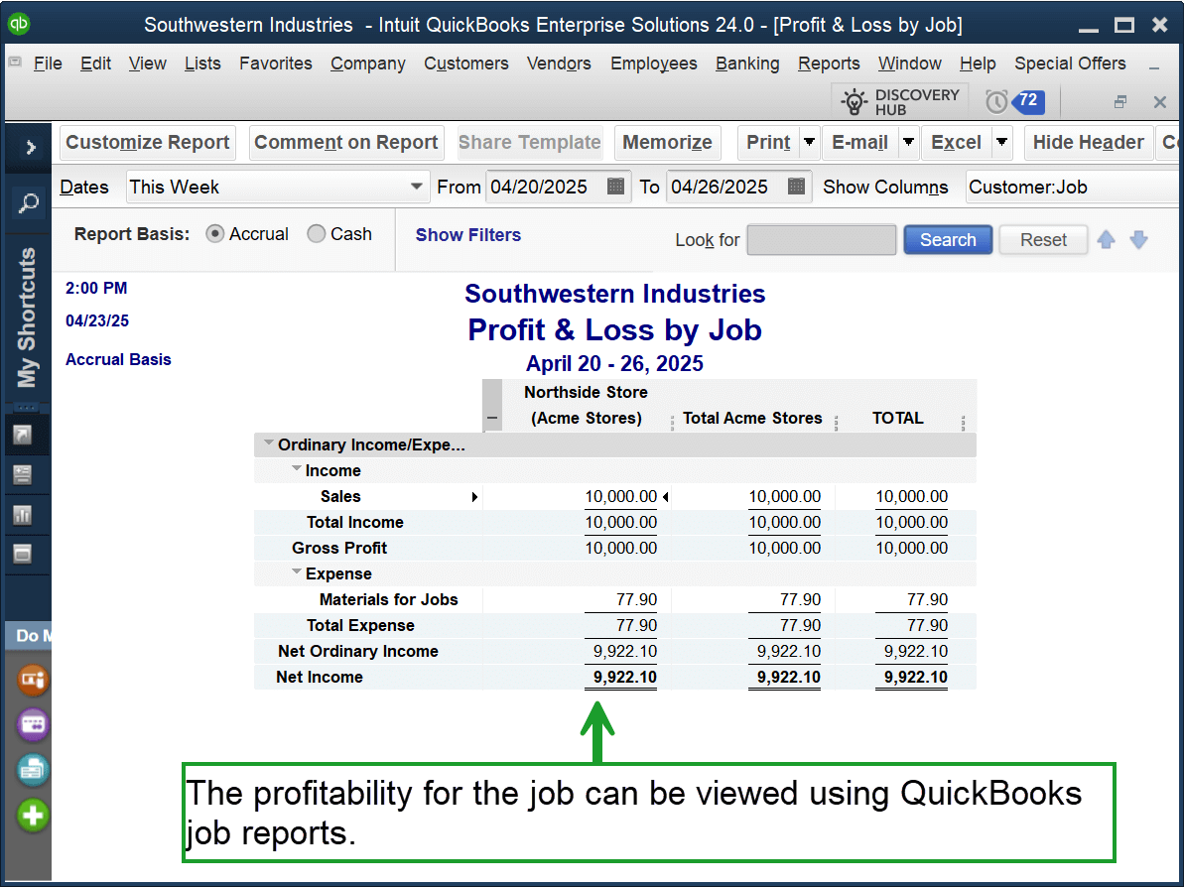
Task: Open the File menu
Action: pyautogui.click(x=48, y=63)
